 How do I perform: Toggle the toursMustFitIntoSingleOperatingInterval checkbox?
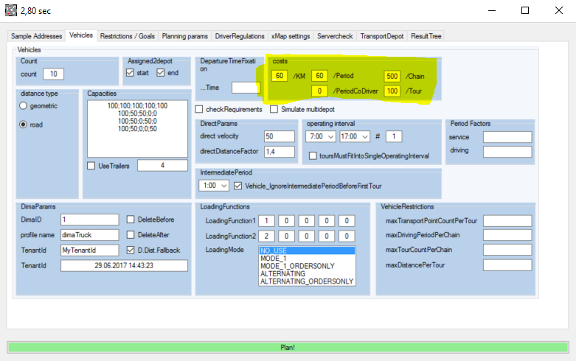pos(313,156)
